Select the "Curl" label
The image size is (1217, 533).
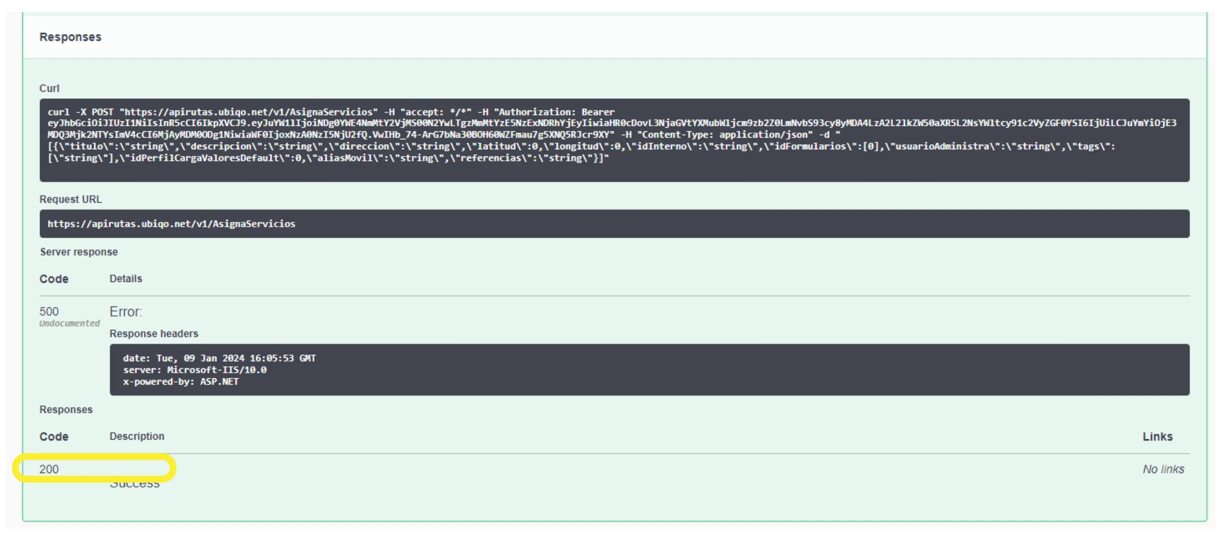pos(49,88)
